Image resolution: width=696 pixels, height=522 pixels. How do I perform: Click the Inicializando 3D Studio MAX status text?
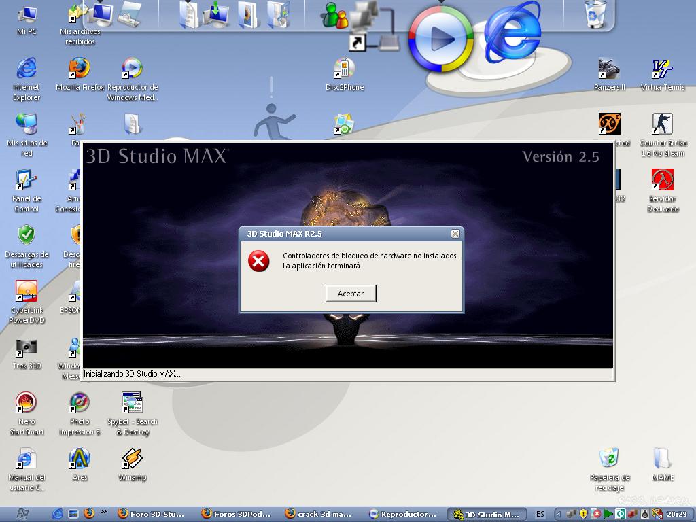tap(132, 374)
